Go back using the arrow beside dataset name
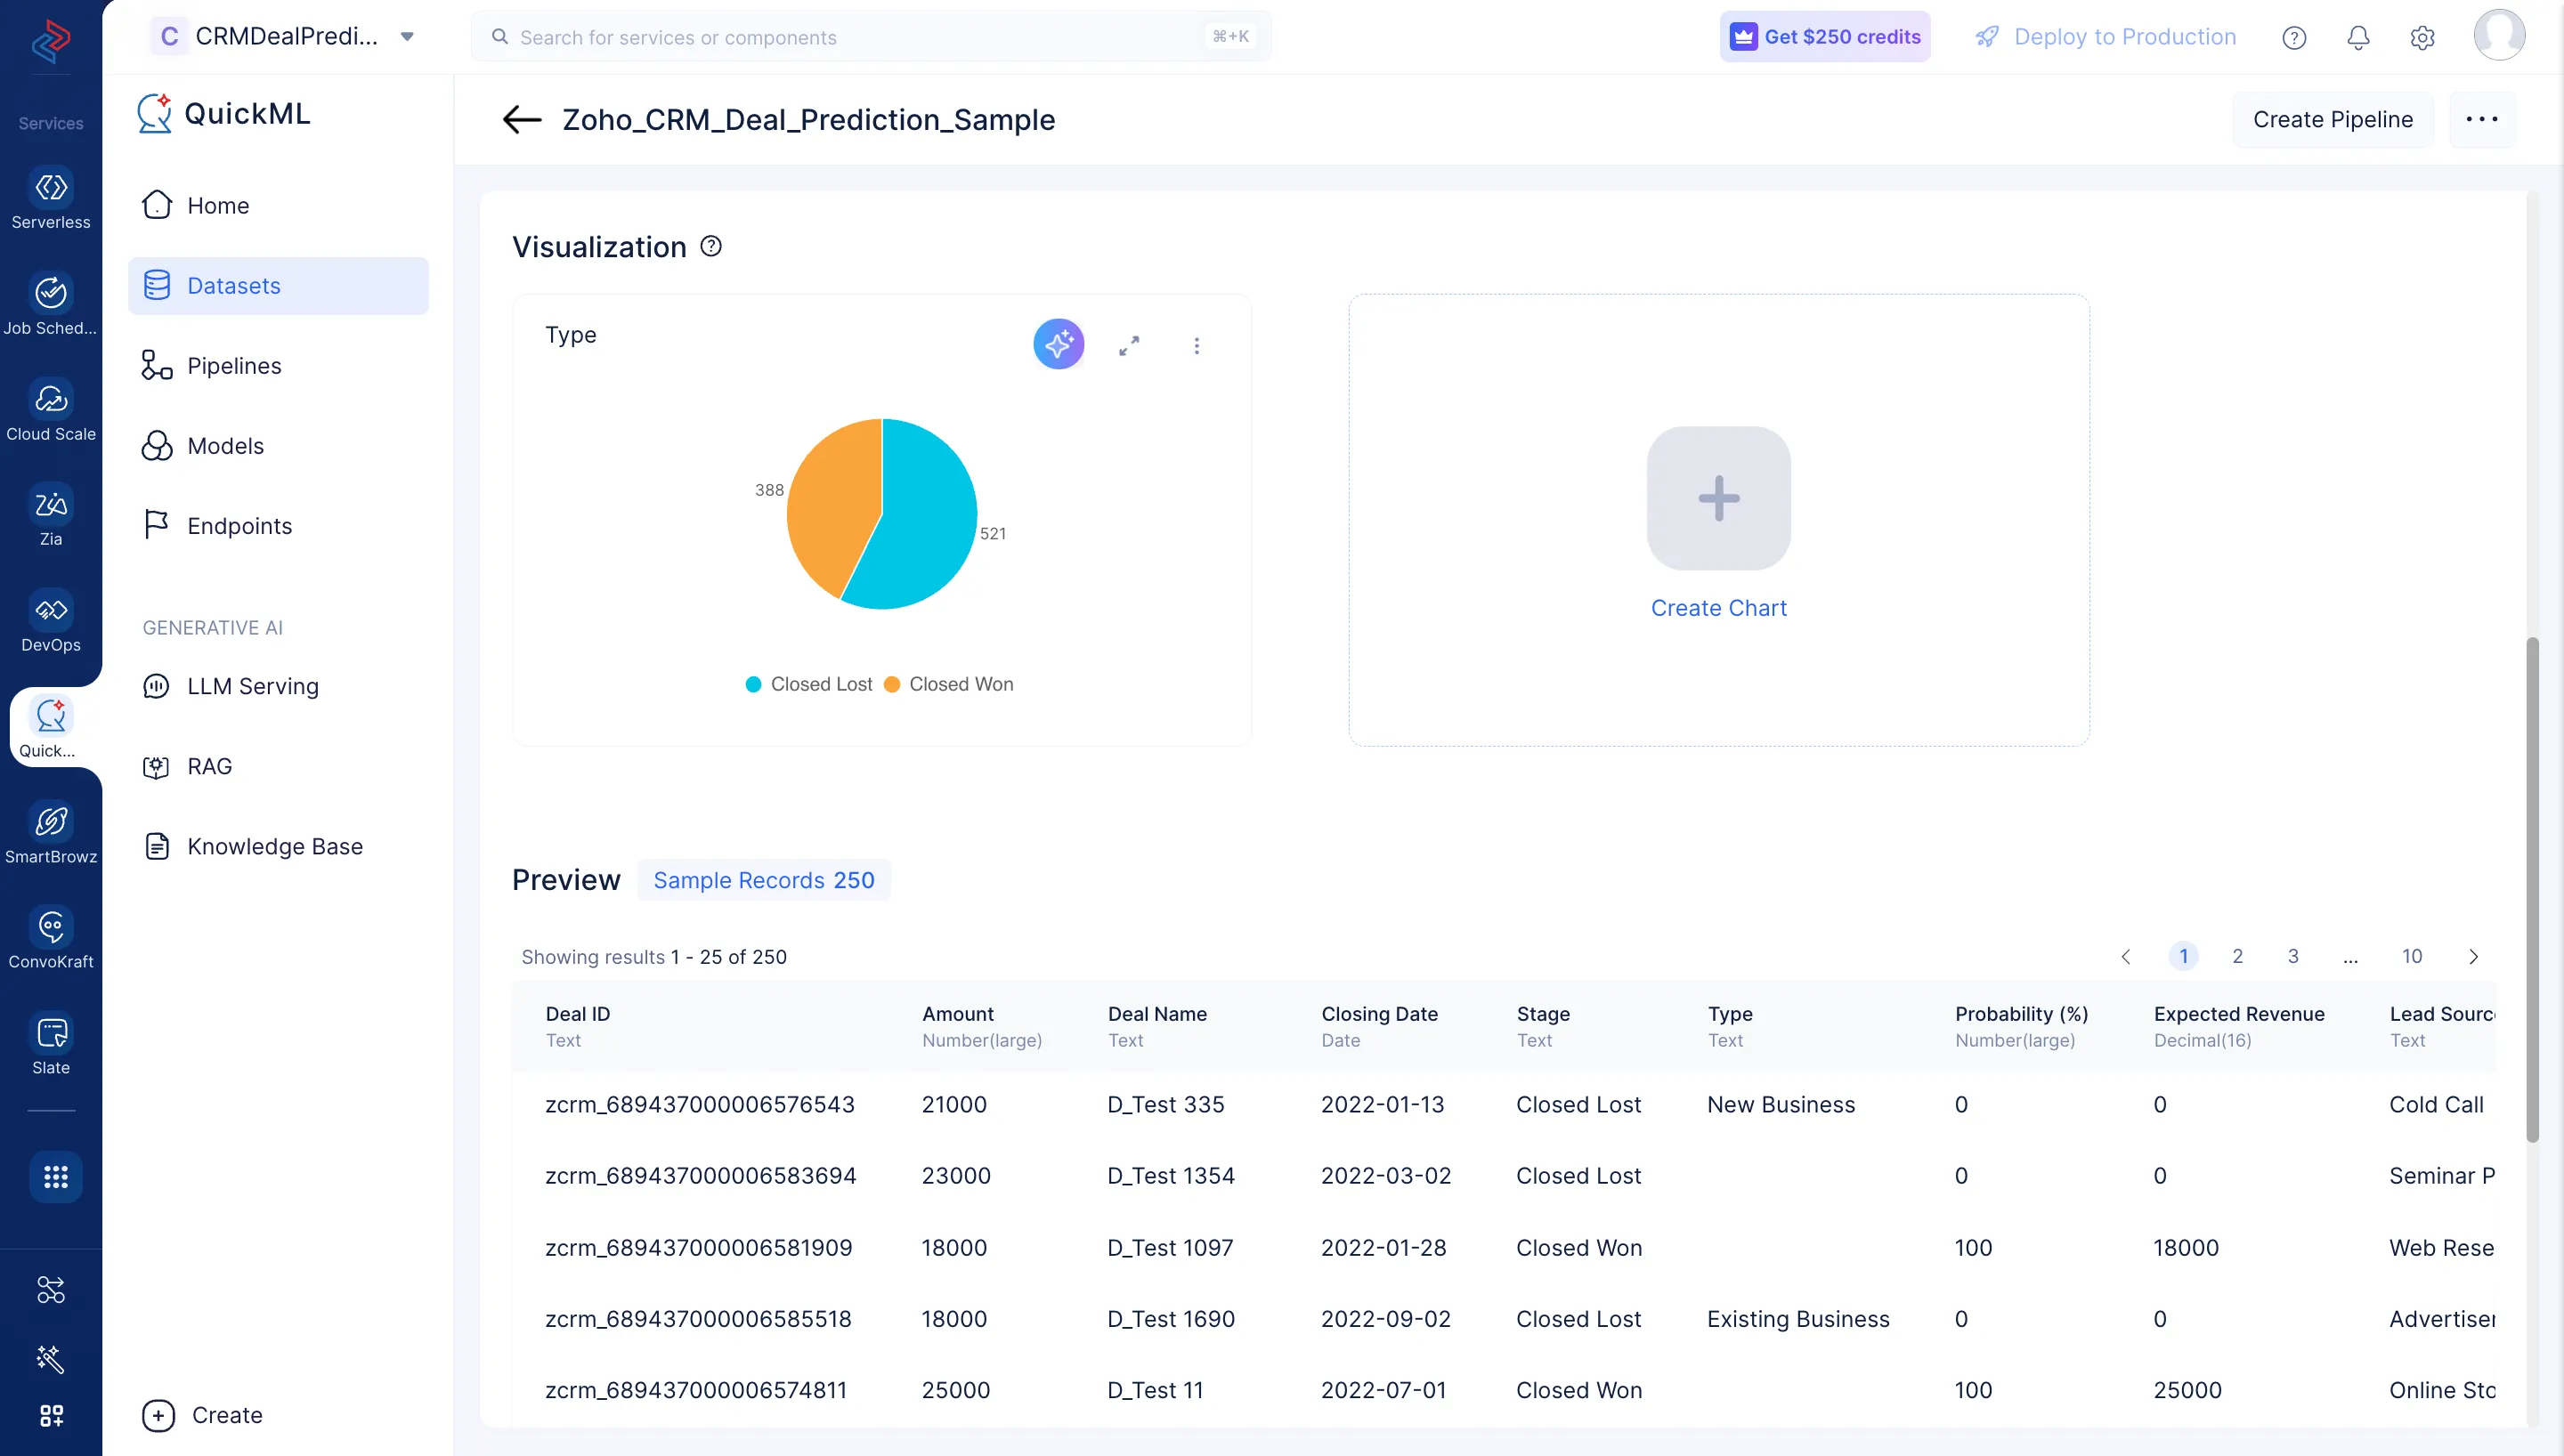 pyautogui.click(x=522, y=120)
